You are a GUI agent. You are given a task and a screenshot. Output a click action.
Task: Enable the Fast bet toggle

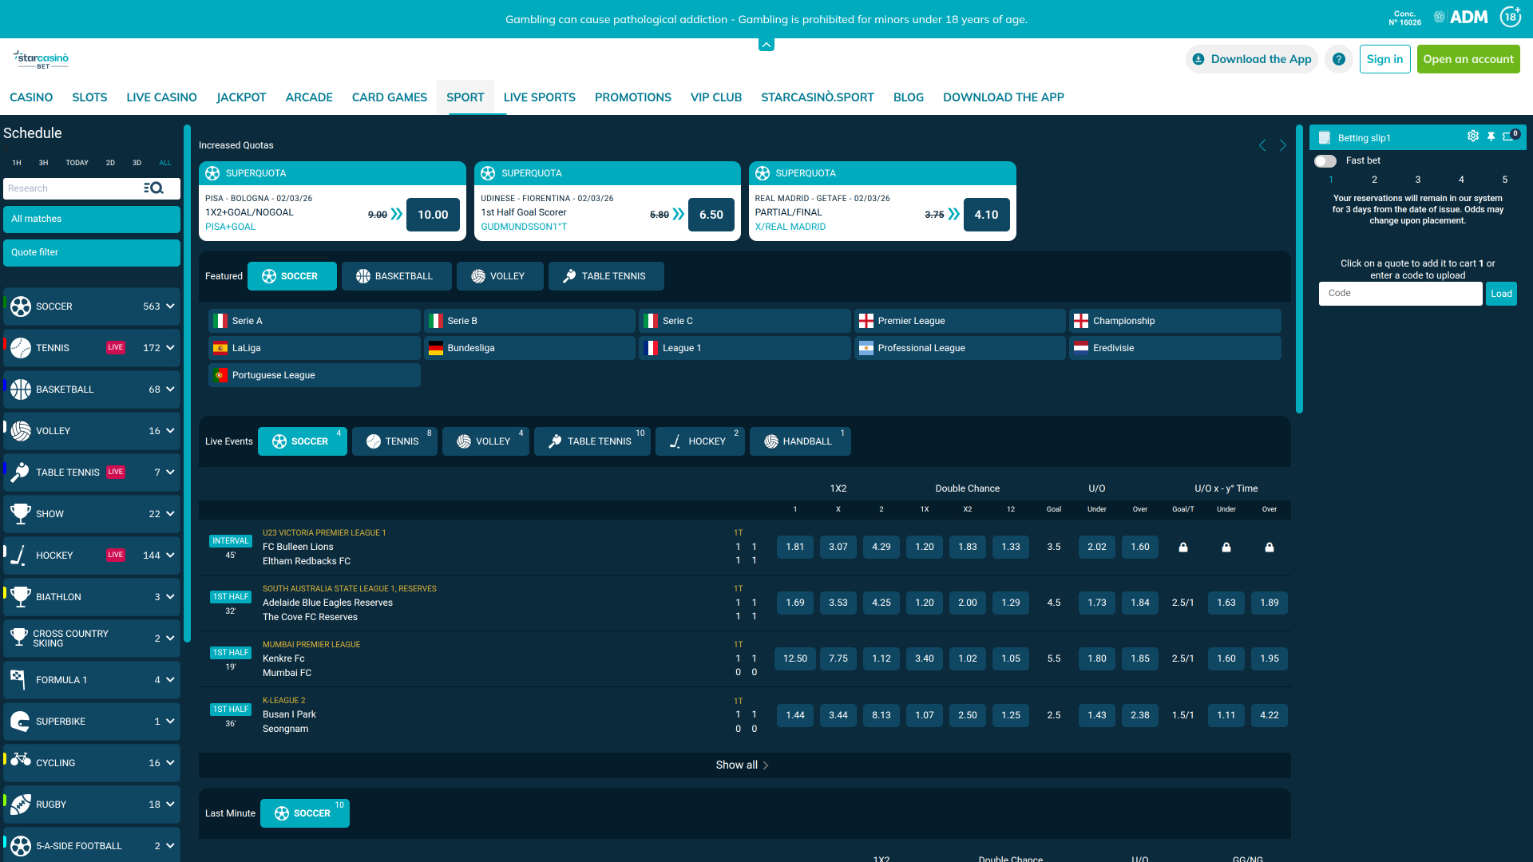click(1325, 160)
